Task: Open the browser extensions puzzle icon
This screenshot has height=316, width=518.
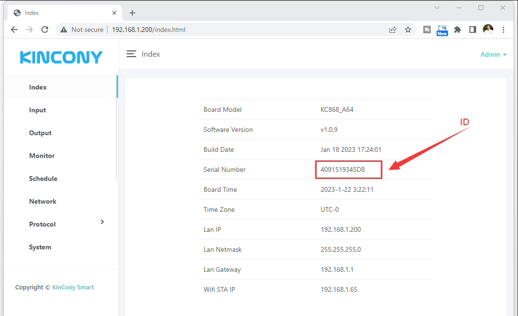Action: [x=458, y=30]
